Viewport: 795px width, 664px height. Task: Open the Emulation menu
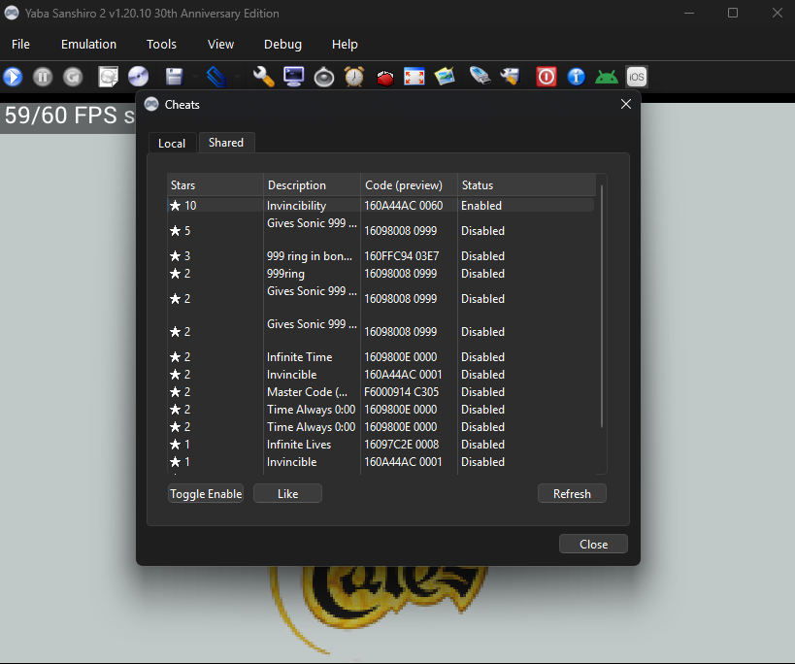(88, 45)
